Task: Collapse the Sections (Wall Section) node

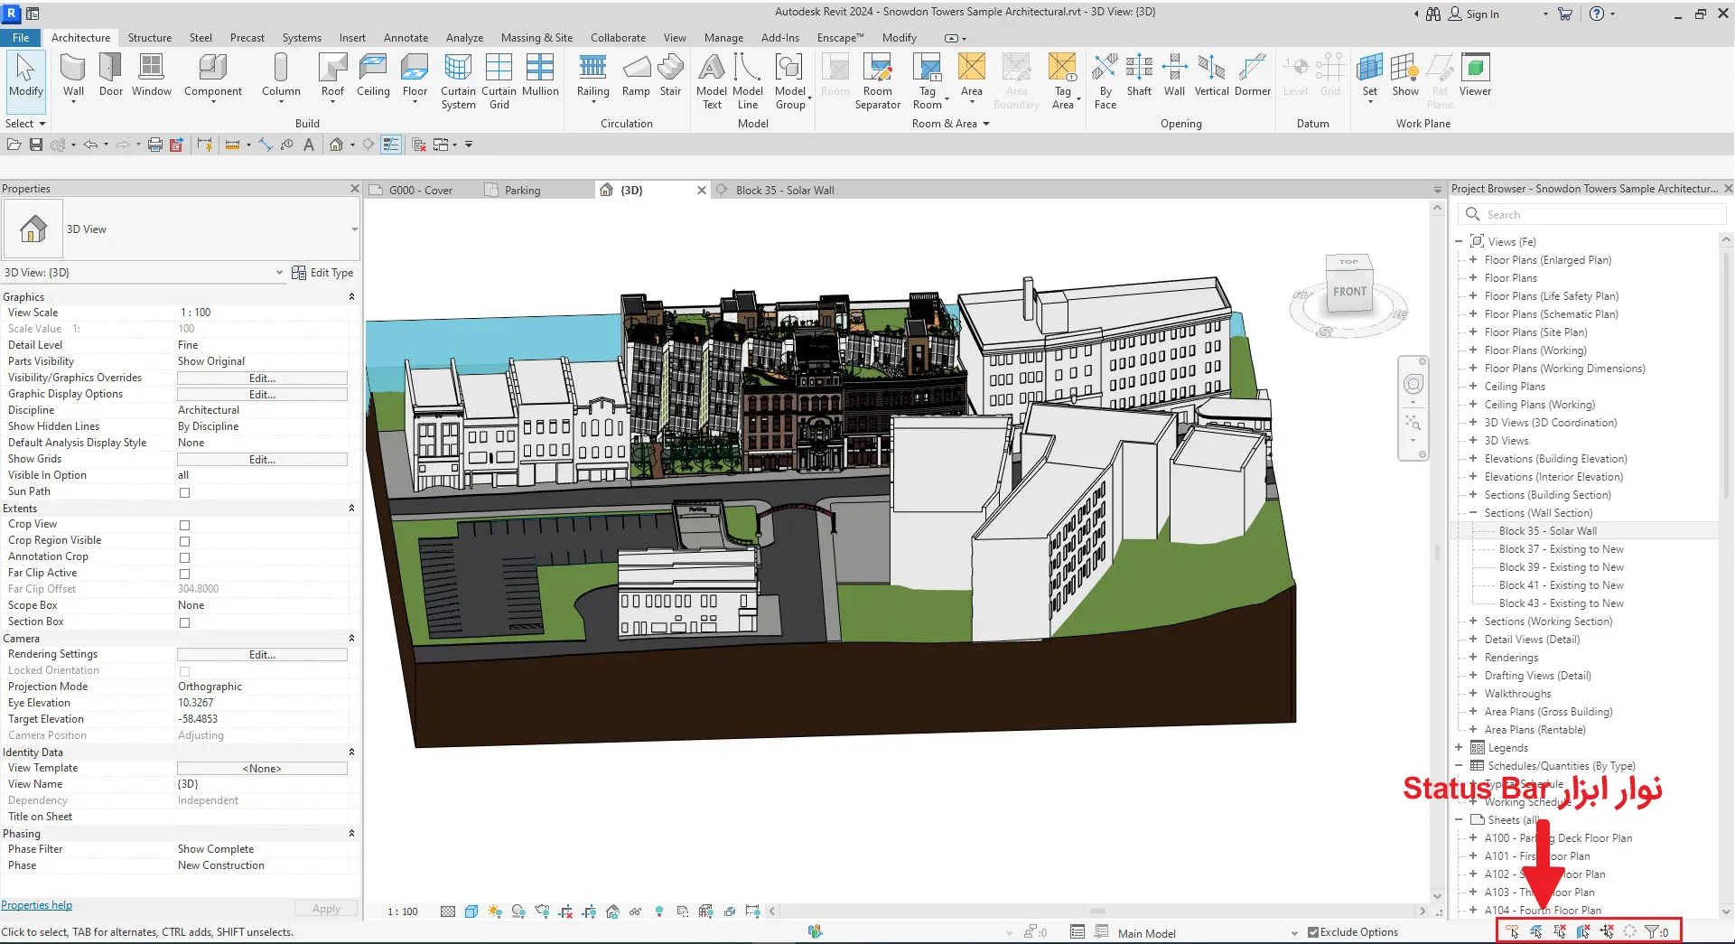Action: [1473, 513]
